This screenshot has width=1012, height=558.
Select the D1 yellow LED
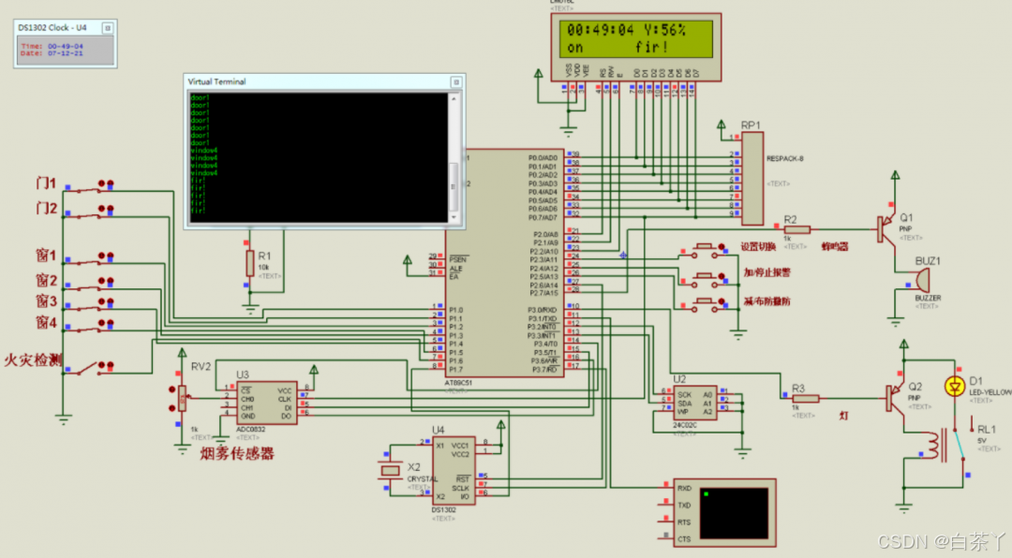(955, 387)
